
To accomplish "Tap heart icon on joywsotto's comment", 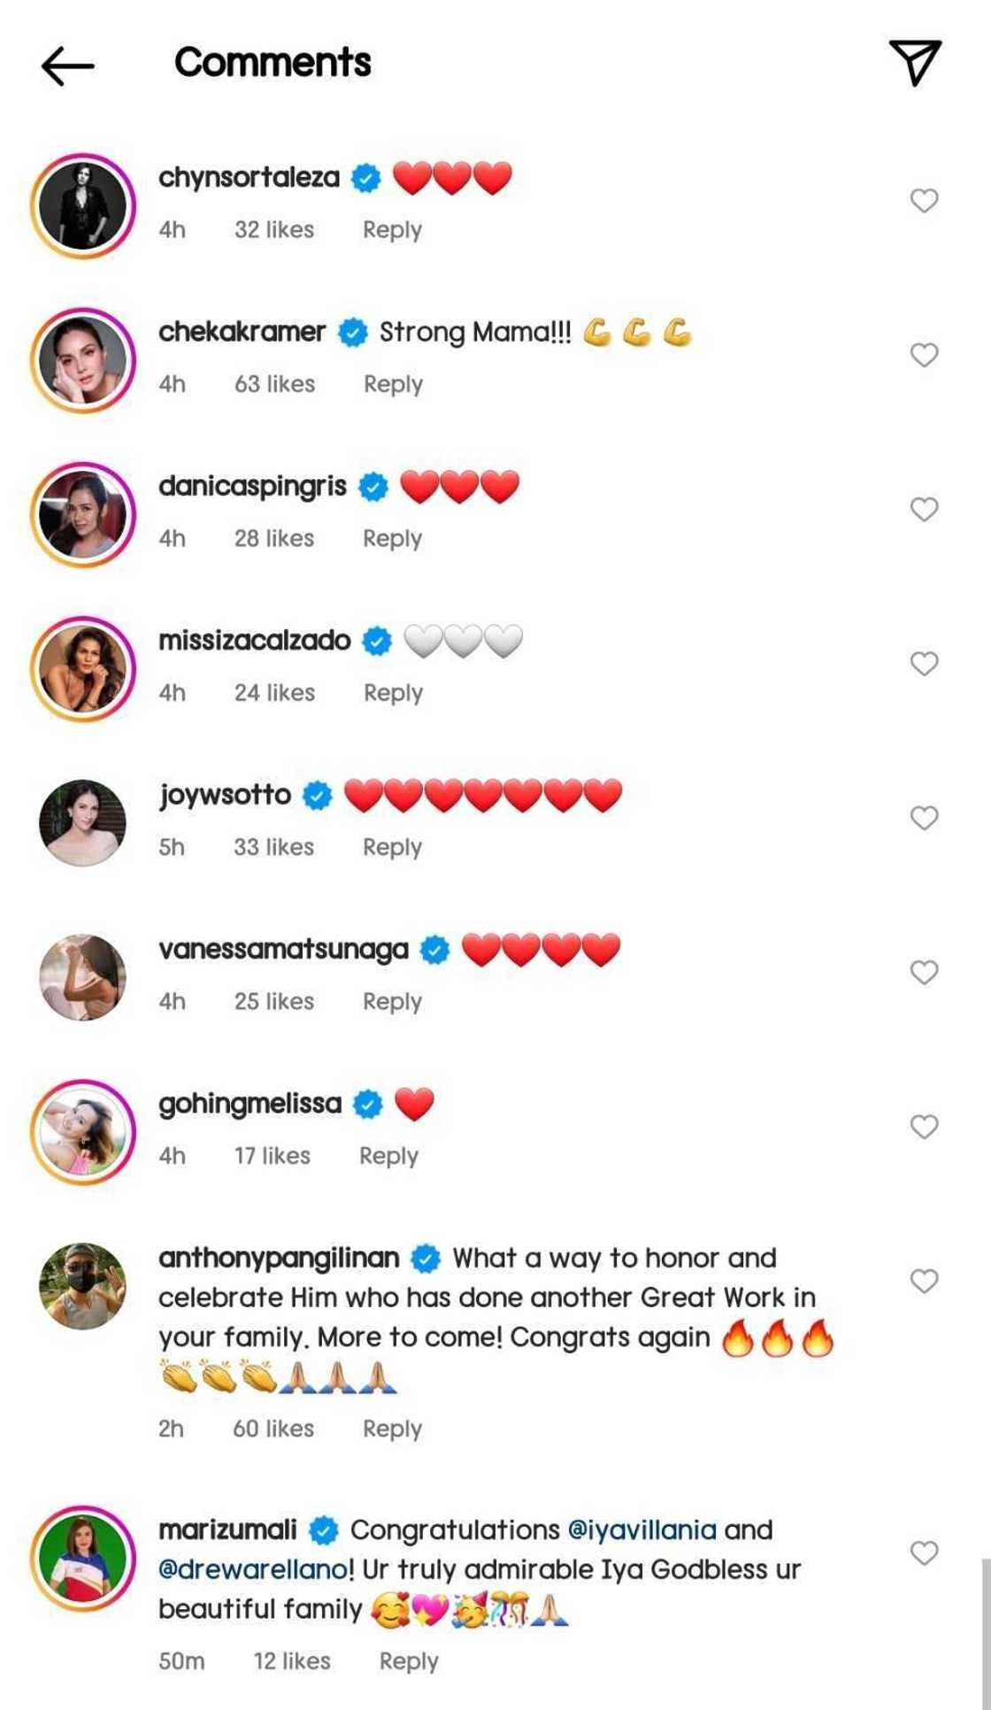I will (x=924, y=818).
